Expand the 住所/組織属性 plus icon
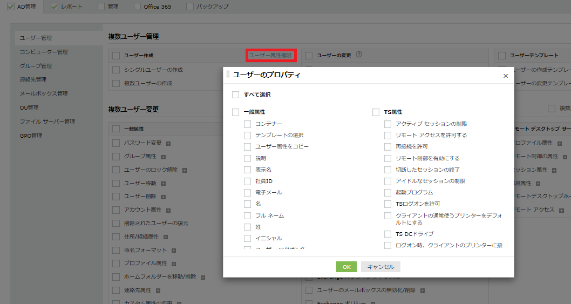Image resolution: width=571 pixels, height=304 pixels. tap(166, 237)
